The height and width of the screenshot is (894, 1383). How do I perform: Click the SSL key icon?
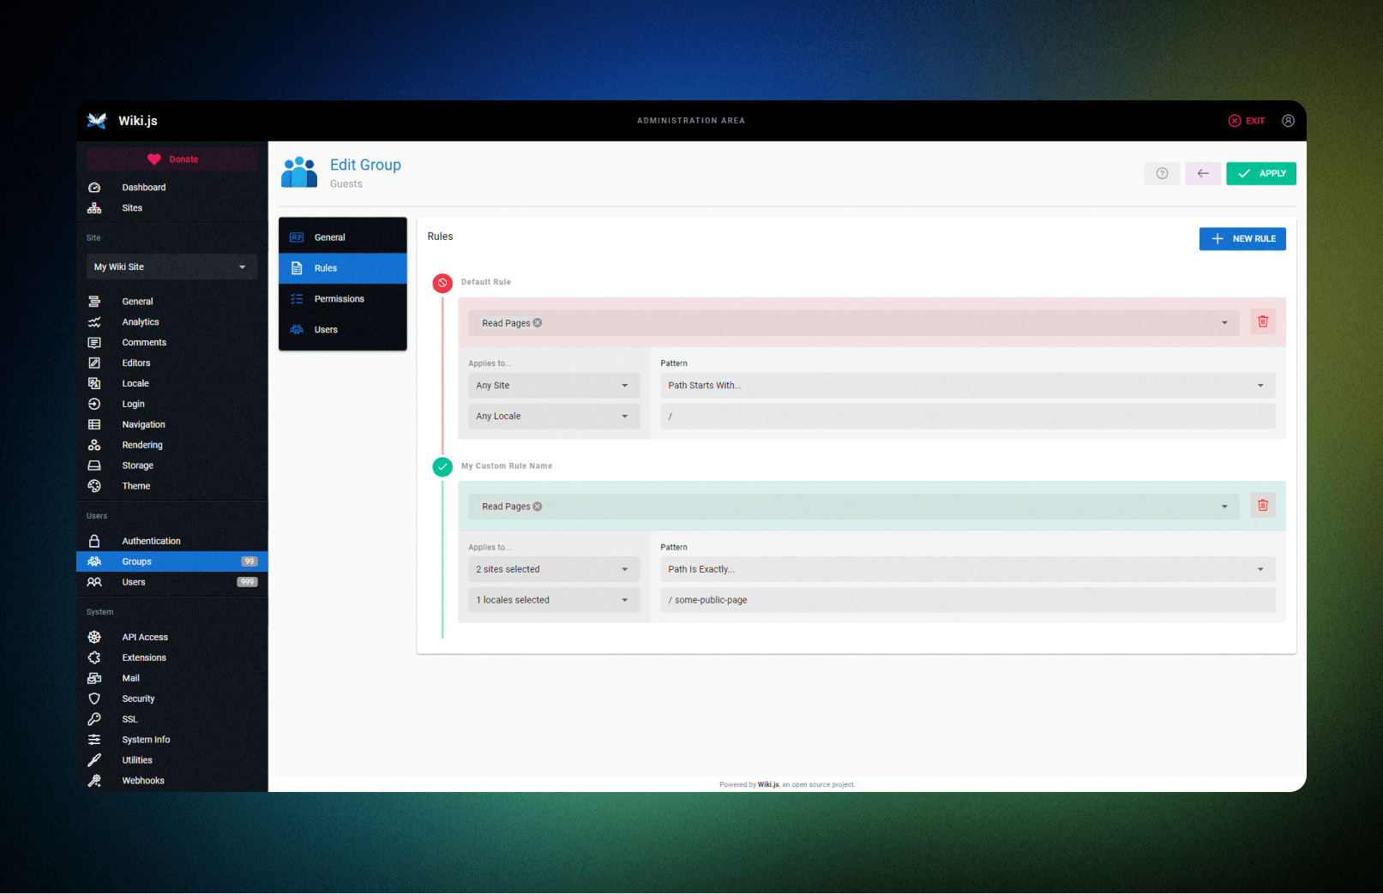point(94,719)
